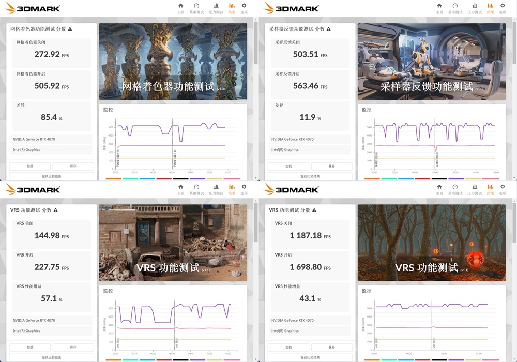Image resolution: width=517 pixels, height=362 pixels.
Task: Click 压力测试 chart icon in 采样器反馈 window
Action: (475, 6)
